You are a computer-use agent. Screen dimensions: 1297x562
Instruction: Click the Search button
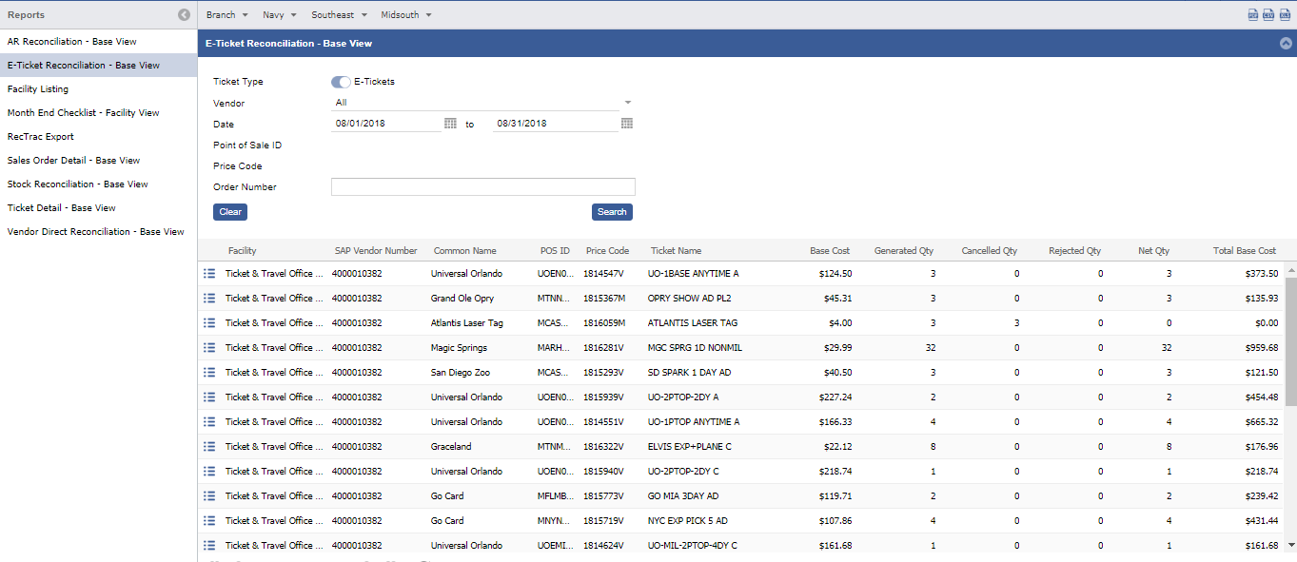[612, 212]
